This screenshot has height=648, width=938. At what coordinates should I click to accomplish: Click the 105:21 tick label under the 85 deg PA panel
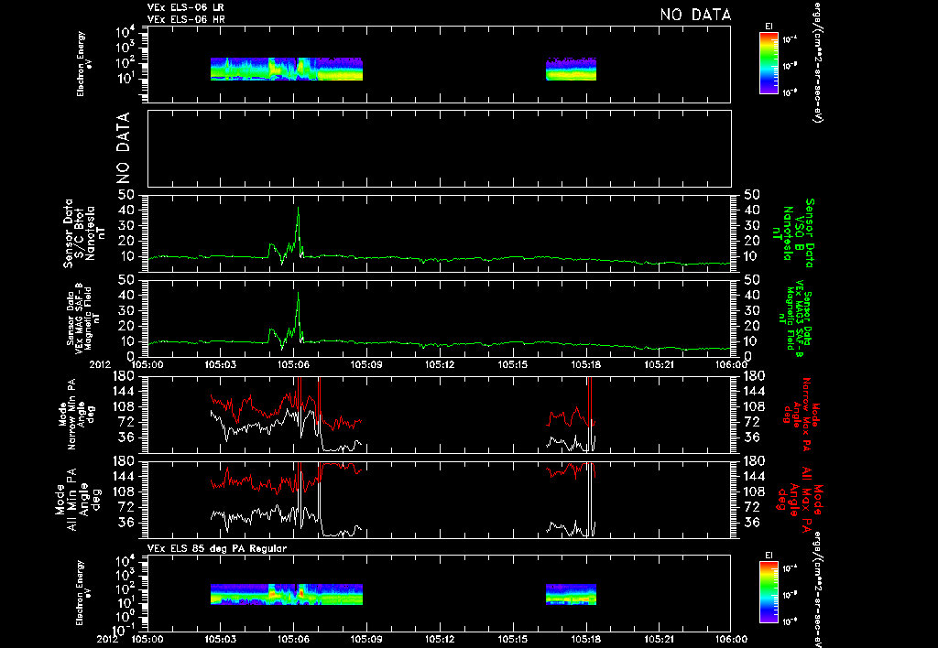[658, 639]
